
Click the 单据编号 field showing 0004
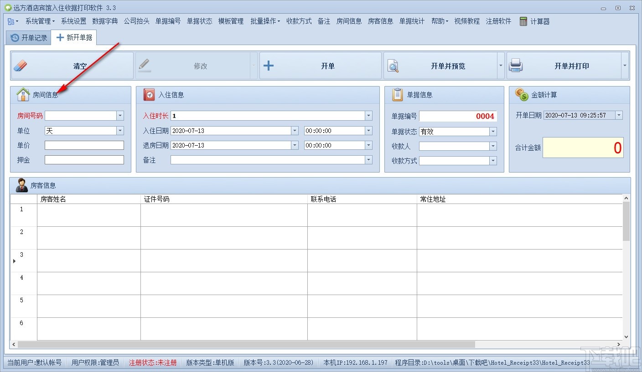[x=458, y=116]
